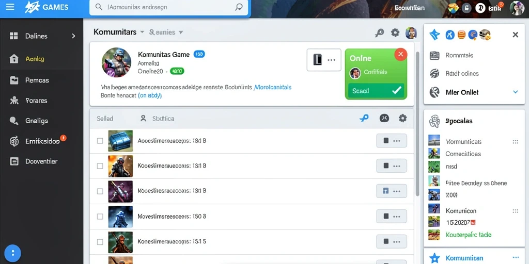Click blue badge next to Komunitas Game
This screenshot has width=529, height=264.
(x=199, y=54)
